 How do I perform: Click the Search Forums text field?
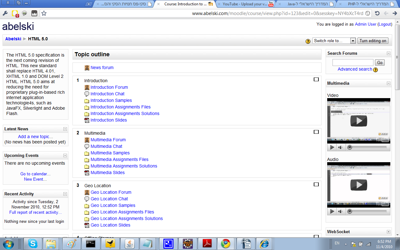coord(353,62)
